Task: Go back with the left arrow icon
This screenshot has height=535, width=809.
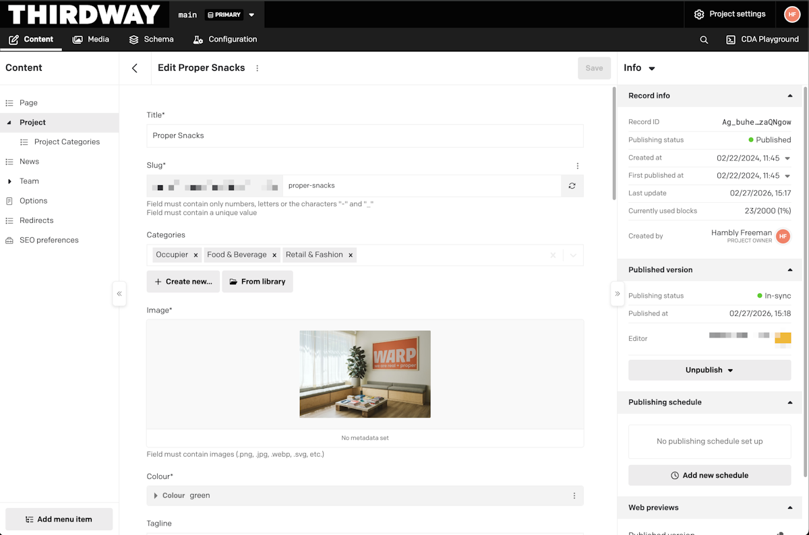Action: click(x=135, y=68)
